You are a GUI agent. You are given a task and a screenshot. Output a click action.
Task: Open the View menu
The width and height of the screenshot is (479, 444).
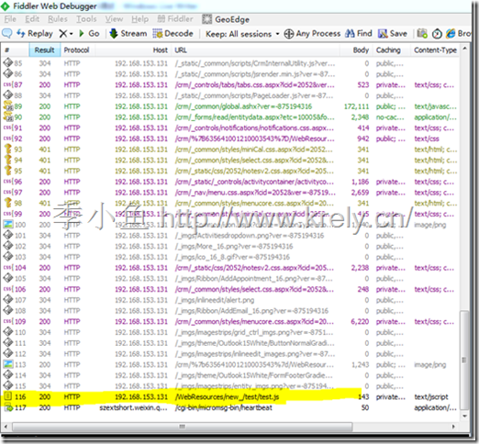114,19
